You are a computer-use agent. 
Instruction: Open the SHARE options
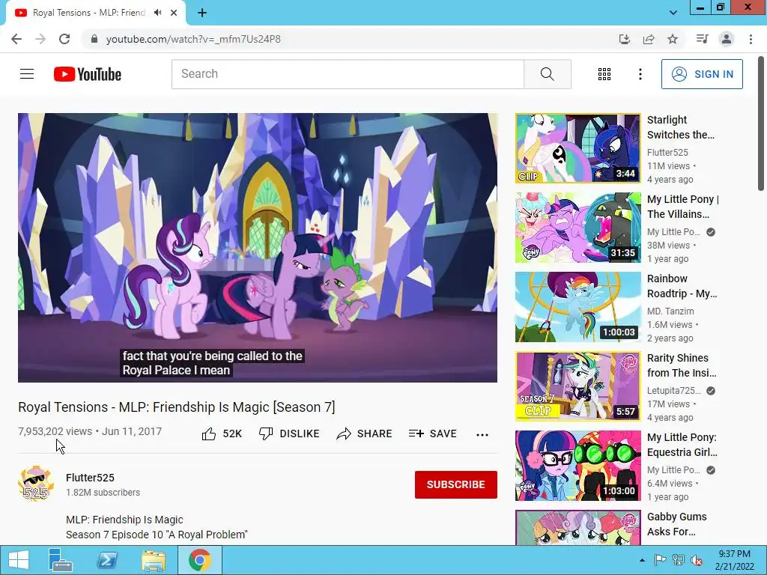(364, 433)
